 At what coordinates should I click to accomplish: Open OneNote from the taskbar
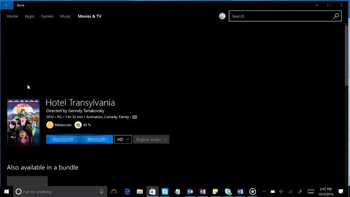[x=202, y=192]
